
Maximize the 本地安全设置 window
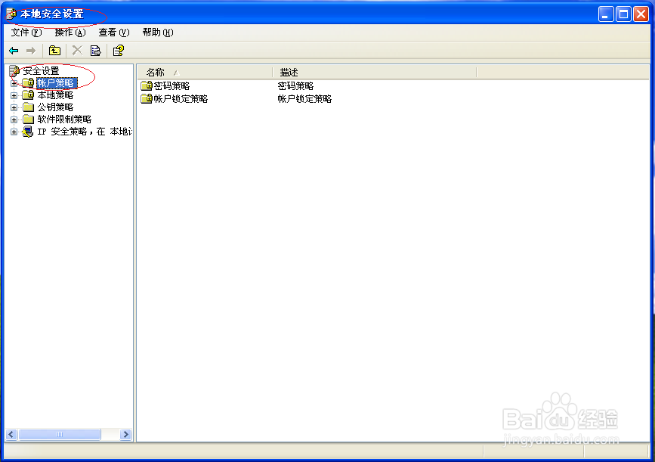click(623, 14)
